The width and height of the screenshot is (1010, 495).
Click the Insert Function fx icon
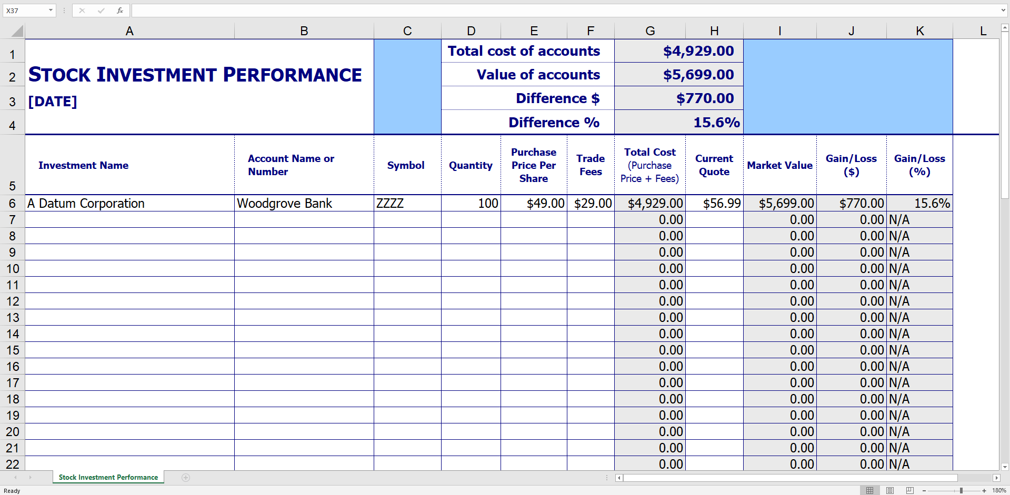pyautogui.click(x=120, y=11)
